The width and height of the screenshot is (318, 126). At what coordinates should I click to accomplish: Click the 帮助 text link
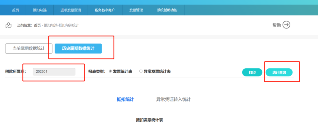tap(277, 25)
